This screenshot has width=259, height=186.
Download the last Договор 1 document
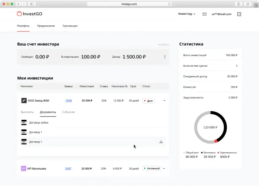tap(161, 142)
